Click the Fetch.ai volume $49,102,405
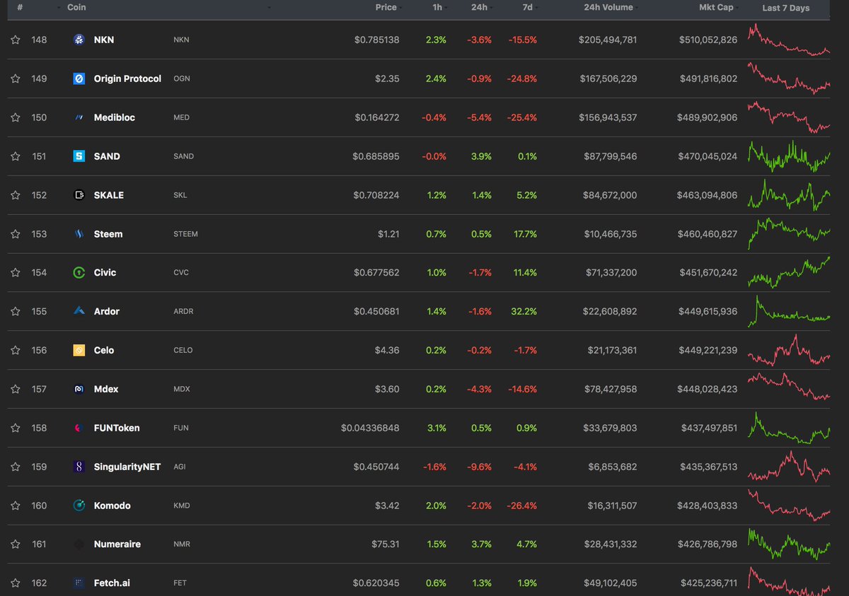The width and height of the screenshot is (849, 596). pos(612,583)
